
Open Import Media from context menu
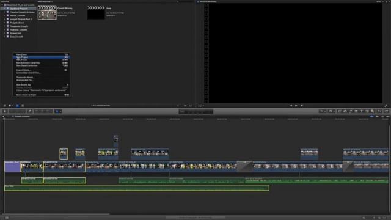42,70
